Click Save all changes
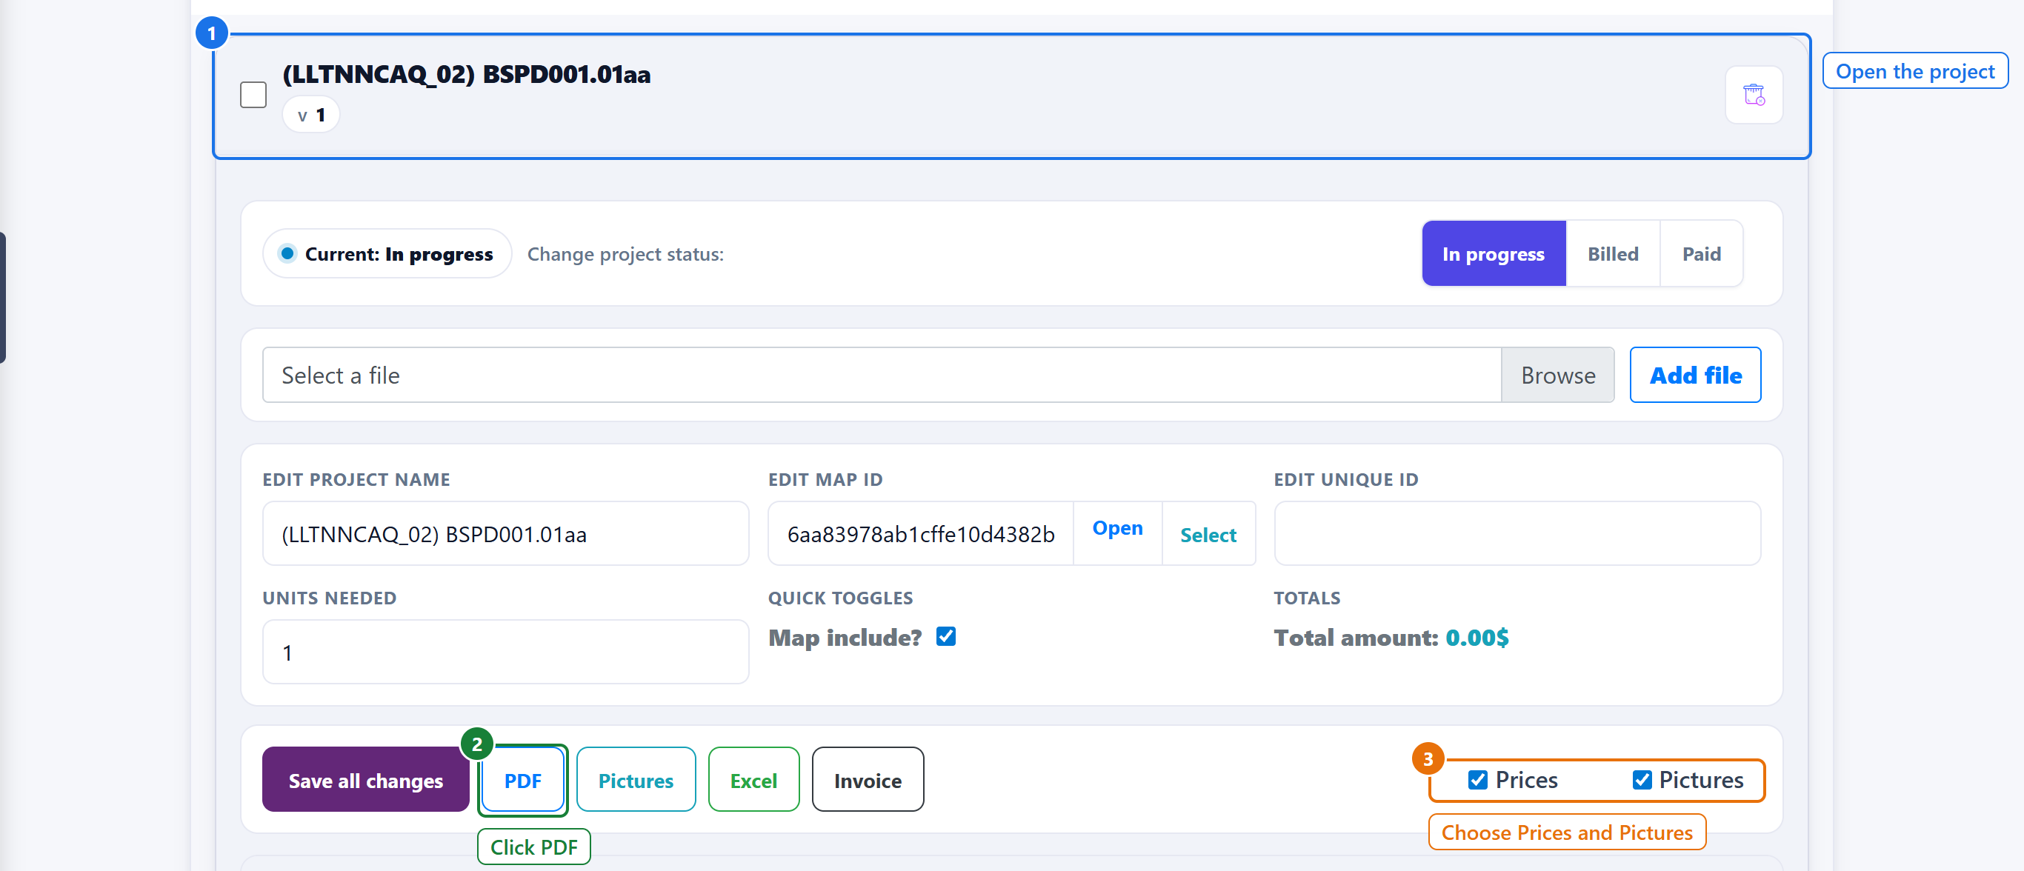 pos(365,780)
